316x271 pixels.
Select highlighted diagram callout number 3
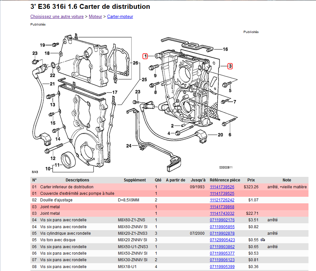[x=230, y=66]
